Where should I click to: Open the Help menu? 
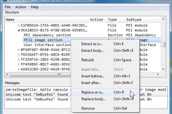click(35, 7)
